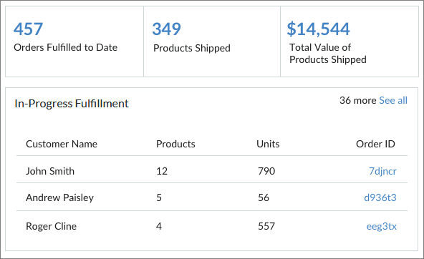Click the 457 orders fulfilled figure
This screenshot has height=259, width=424.
pos(28,29)
